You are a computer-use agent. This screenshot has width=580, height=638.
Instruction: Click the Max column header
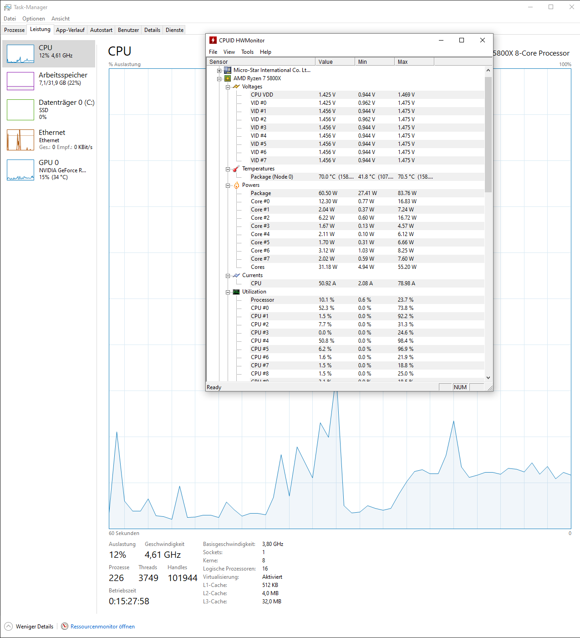[x=414, y=62]
